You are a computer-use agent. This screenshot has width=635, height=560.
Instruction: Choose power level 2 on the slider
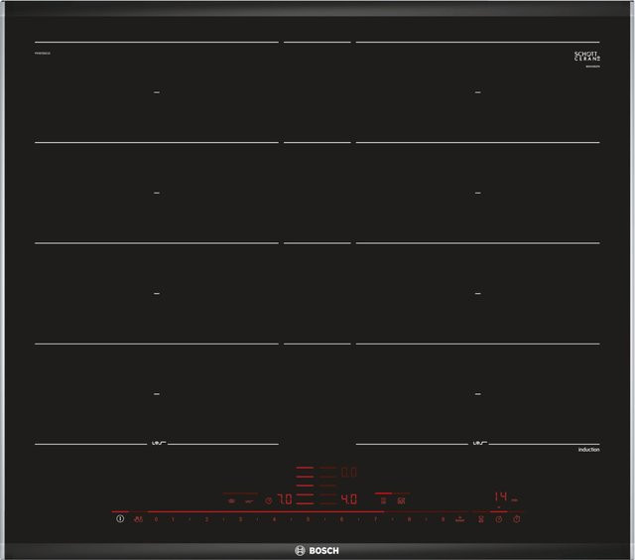pos(206,519)
